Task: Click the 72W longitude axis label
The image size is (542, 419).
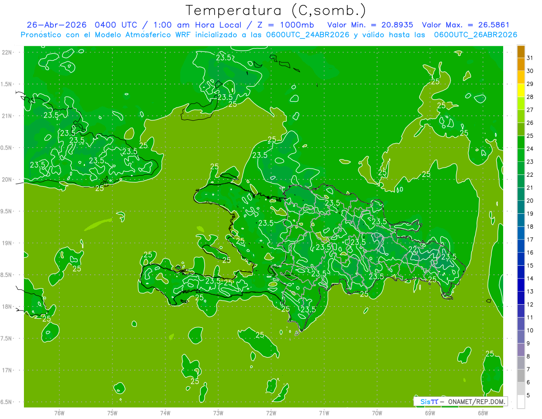Action: (271, 413)
